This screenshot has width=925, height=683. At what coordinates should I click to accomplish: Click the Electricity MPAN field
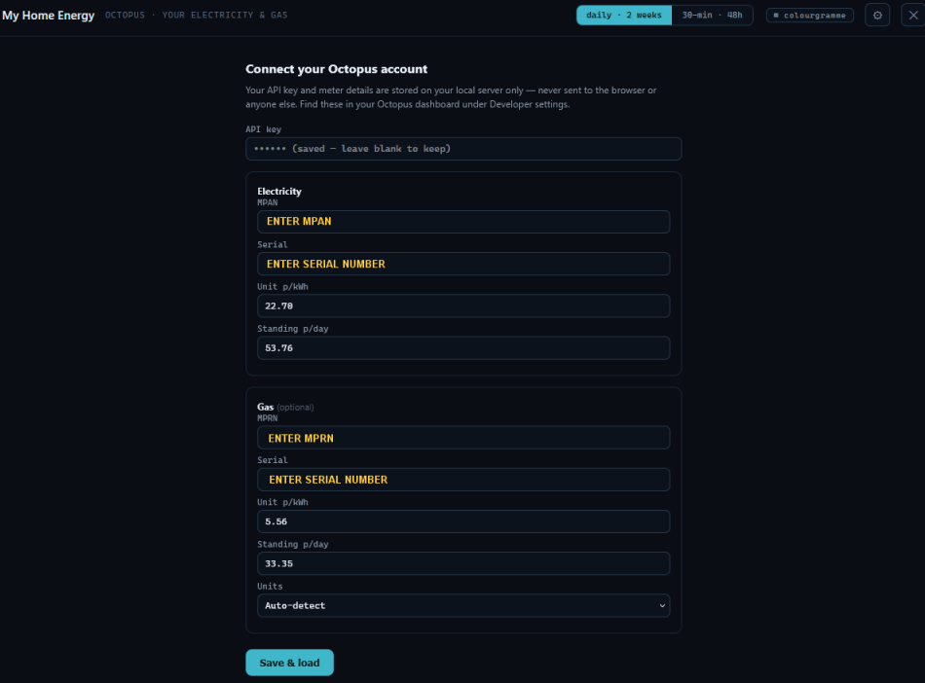(463, 222)
